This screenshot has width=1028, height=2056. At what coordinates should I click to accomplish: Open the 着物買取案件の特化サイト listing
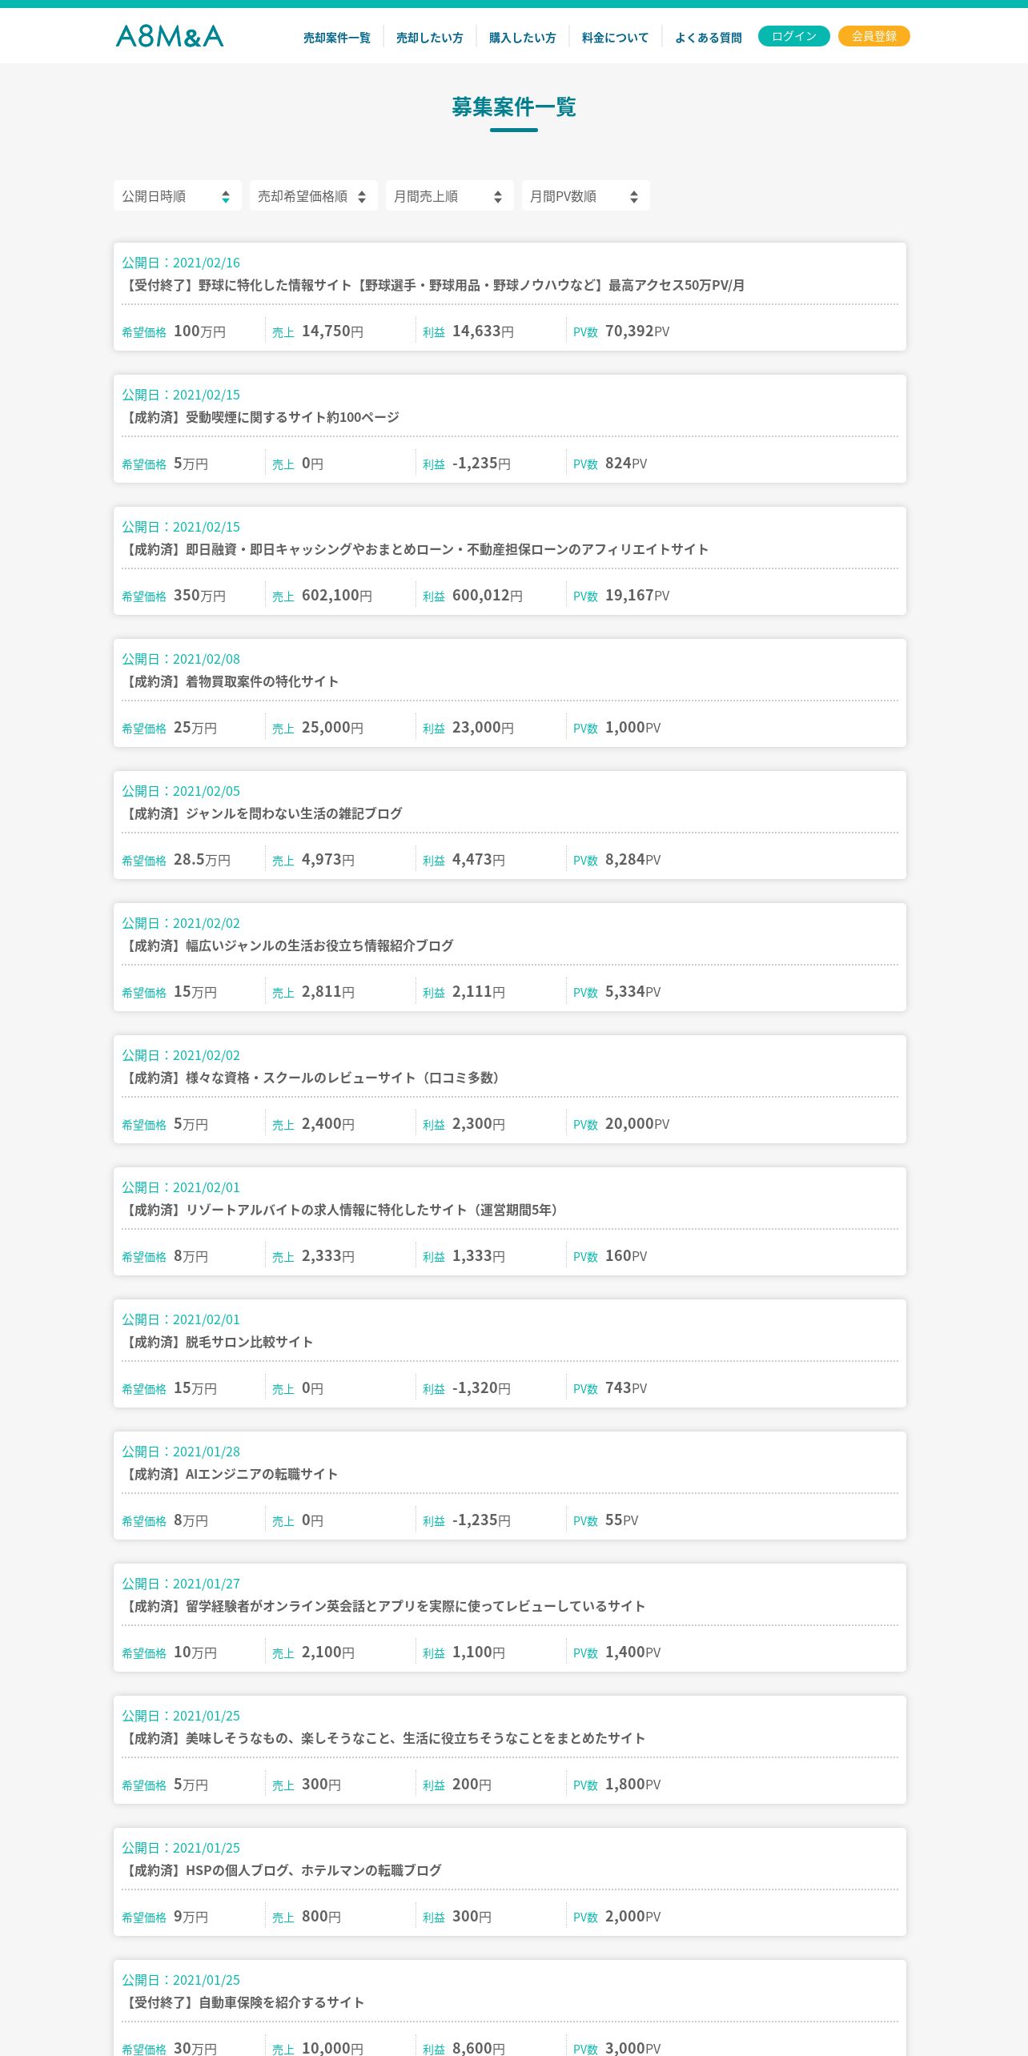510,693
